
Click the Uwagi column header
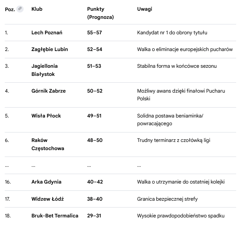pos(144,9)
